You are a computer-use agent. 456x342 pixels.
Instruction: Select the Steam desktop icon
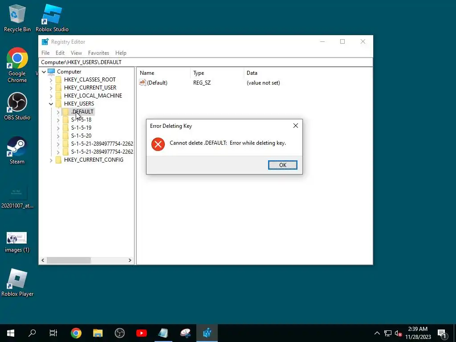tap(17, 151)
